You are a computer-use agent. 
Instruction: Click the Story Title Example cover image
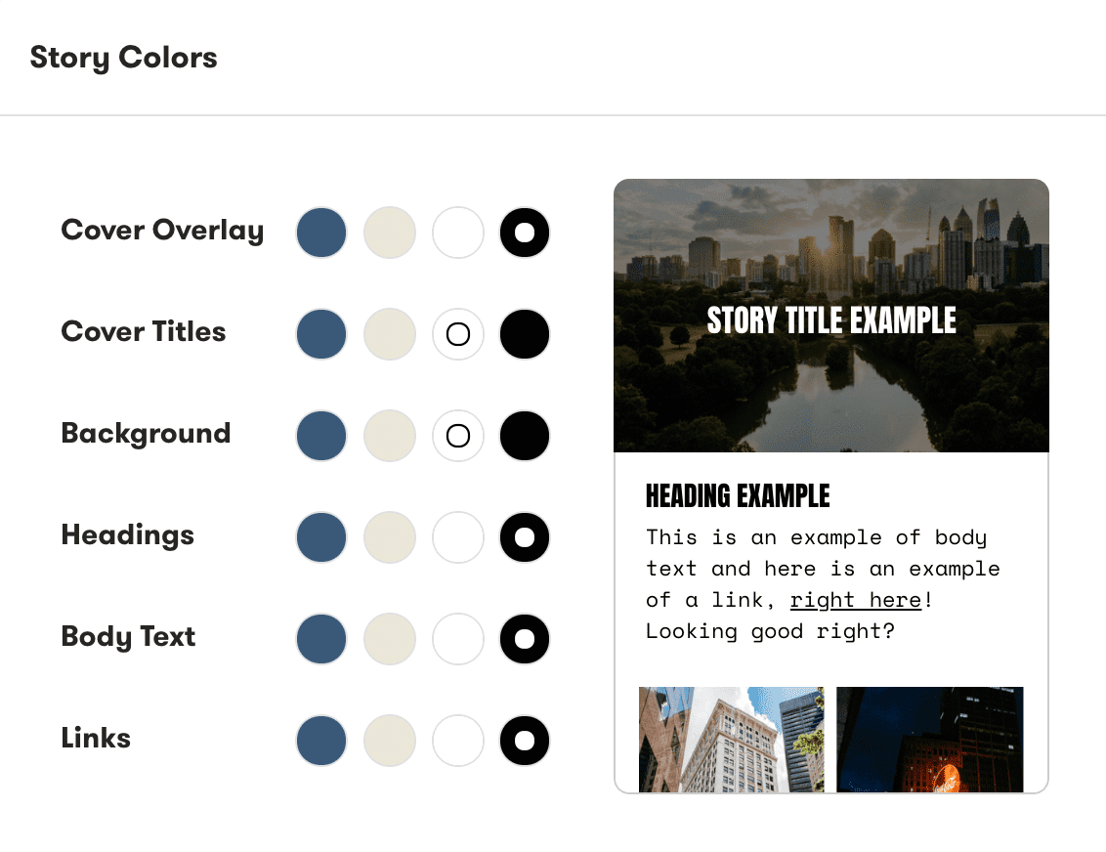tap(830, 315)
